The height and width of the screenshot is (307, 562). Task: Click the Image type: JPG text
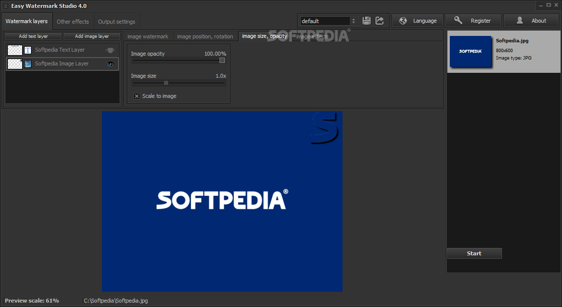point(514,58)
